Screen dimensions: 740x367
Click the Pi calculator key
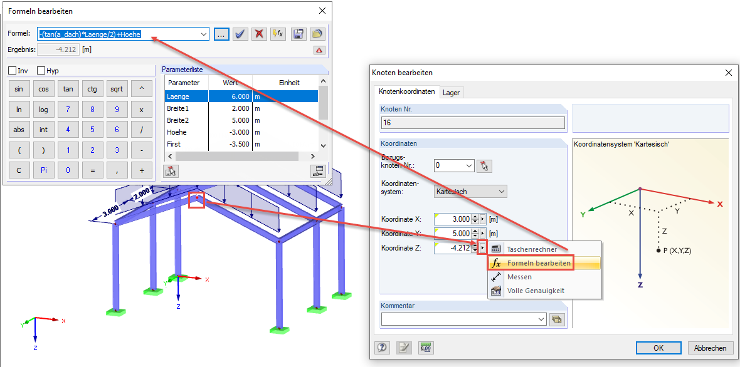tap(43, 170)
